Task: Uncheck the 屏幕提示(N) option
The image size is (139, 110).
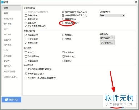Action: pyautogui.click(x=63, y=19)
